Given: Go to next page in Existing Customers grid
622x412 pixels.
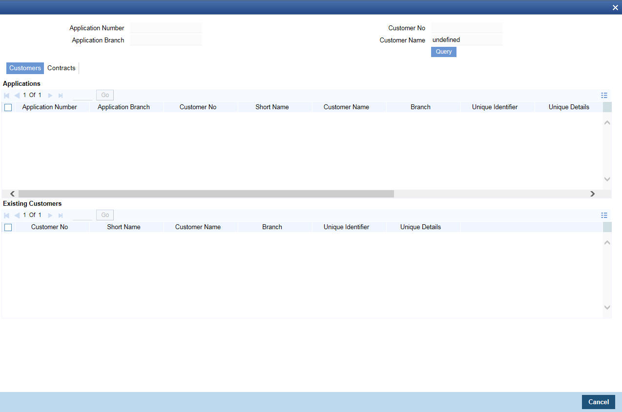Looking at the screenshot, I should [x=50, y=215].
